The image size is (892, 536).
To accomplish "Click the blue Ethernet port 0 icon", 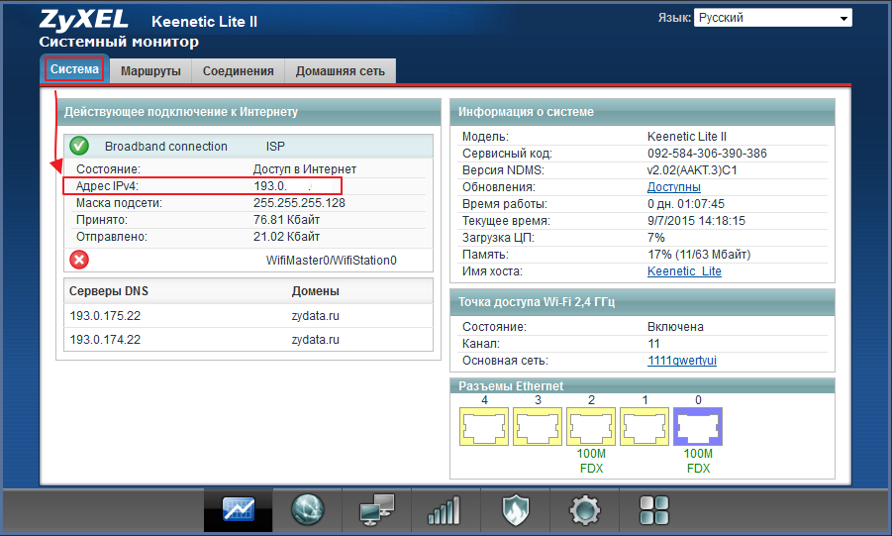I will (698, 426).
